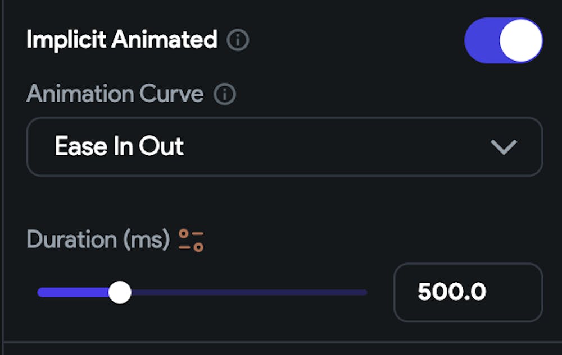The height and width of the screenshot is (355, 562).
Task: Click the far right end of Duration slider
Action: point(364,292)
